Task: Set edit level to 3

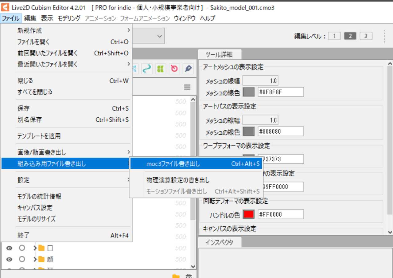Action: [x=366, y=36]
